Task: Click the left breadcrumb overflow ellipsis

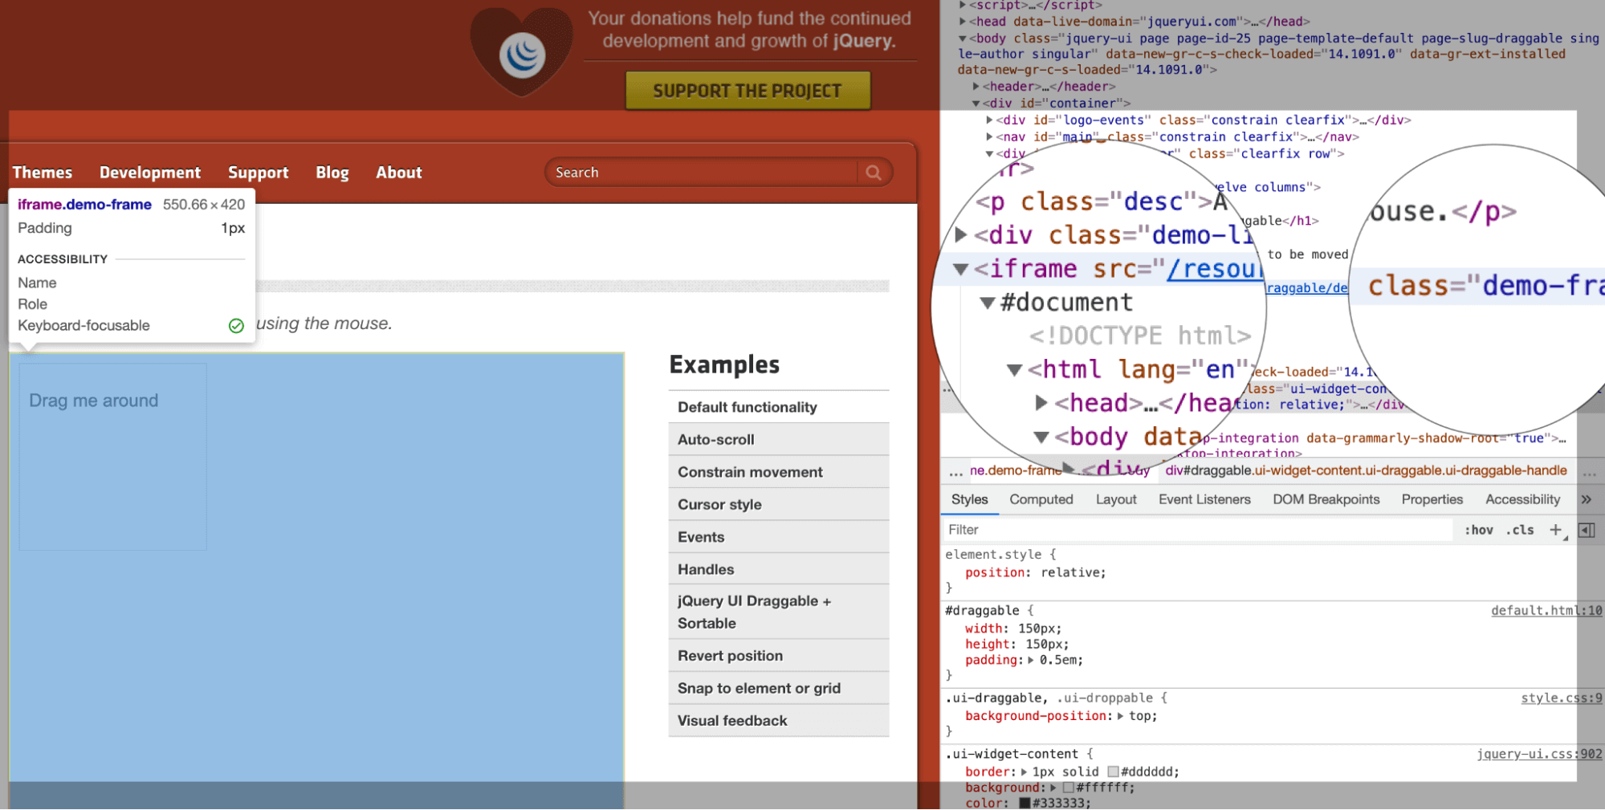Action: tap(955, 471)
